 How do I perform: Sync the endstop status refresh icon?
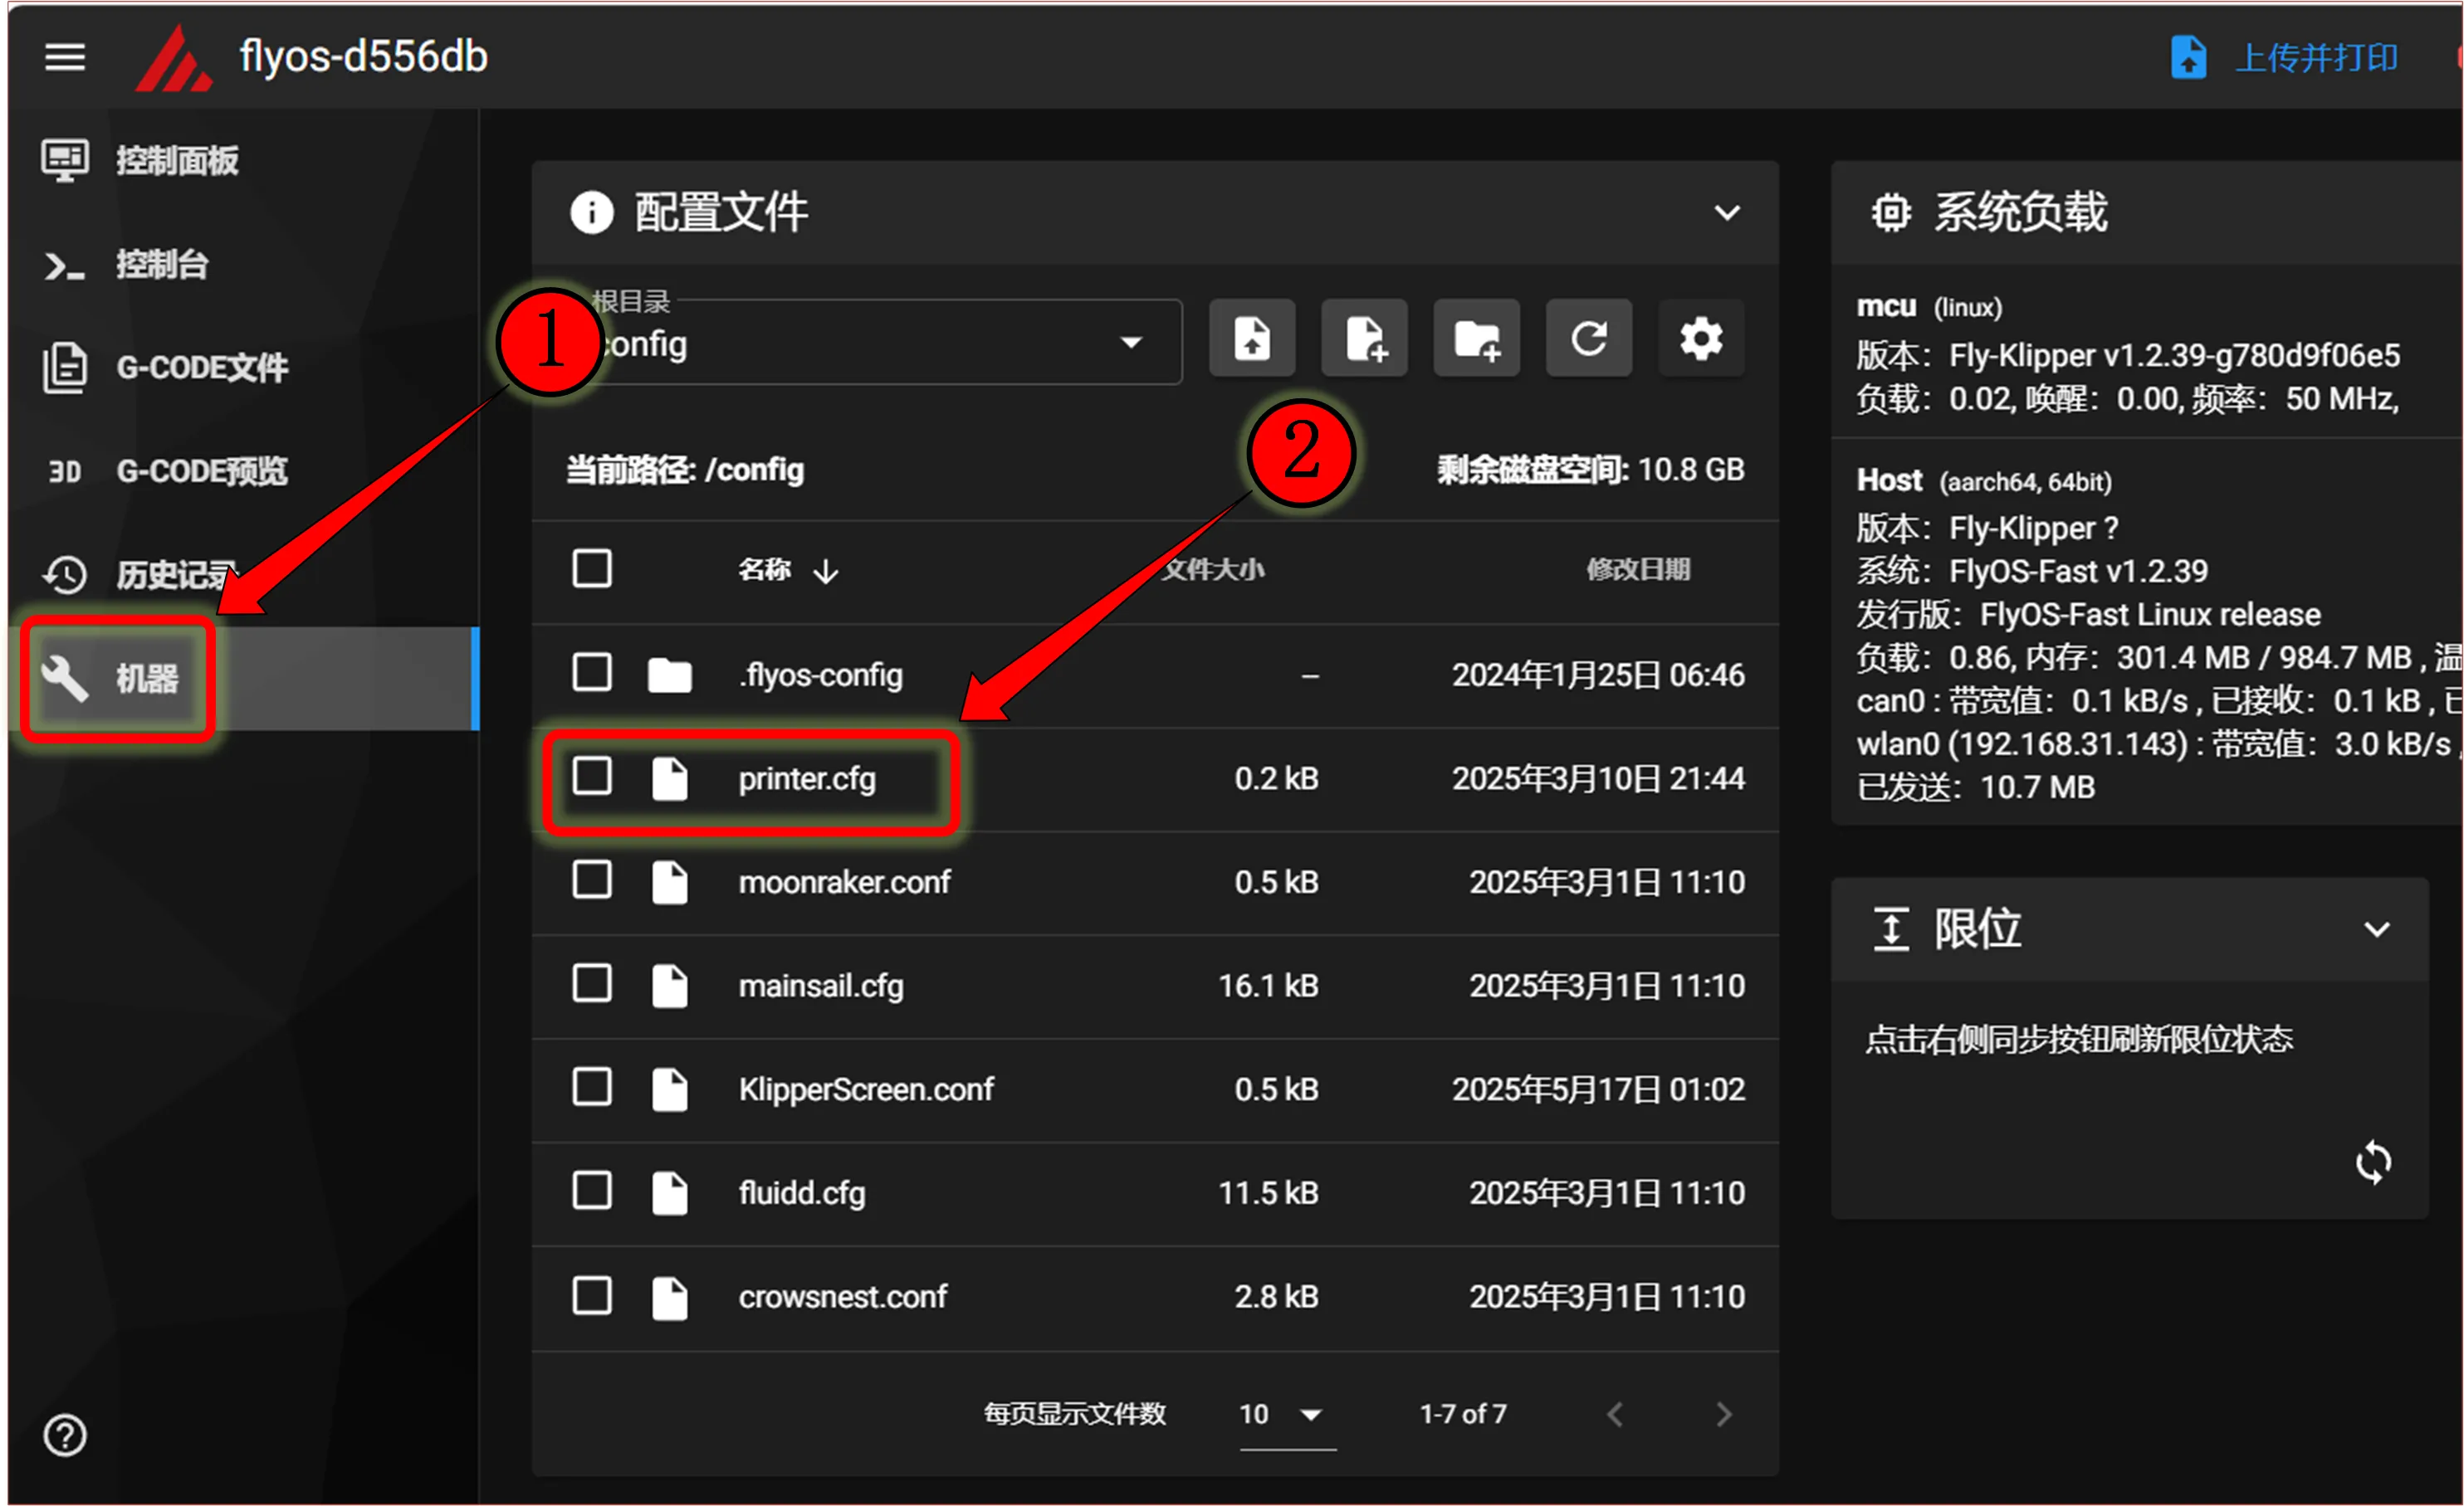[2372, 1162]
